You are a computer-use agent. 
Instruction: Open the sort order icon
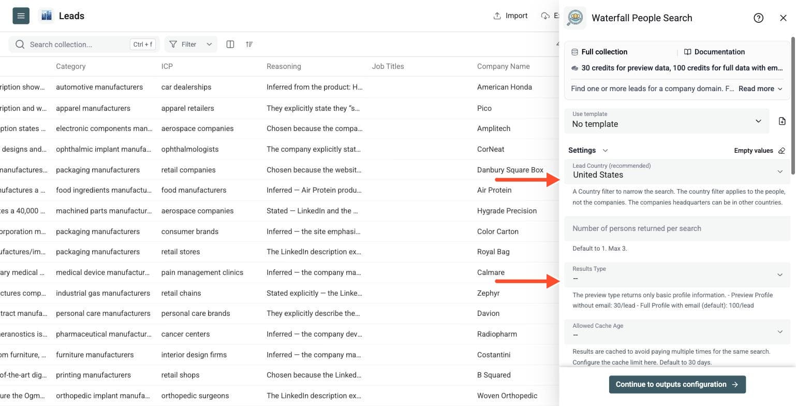249,45
